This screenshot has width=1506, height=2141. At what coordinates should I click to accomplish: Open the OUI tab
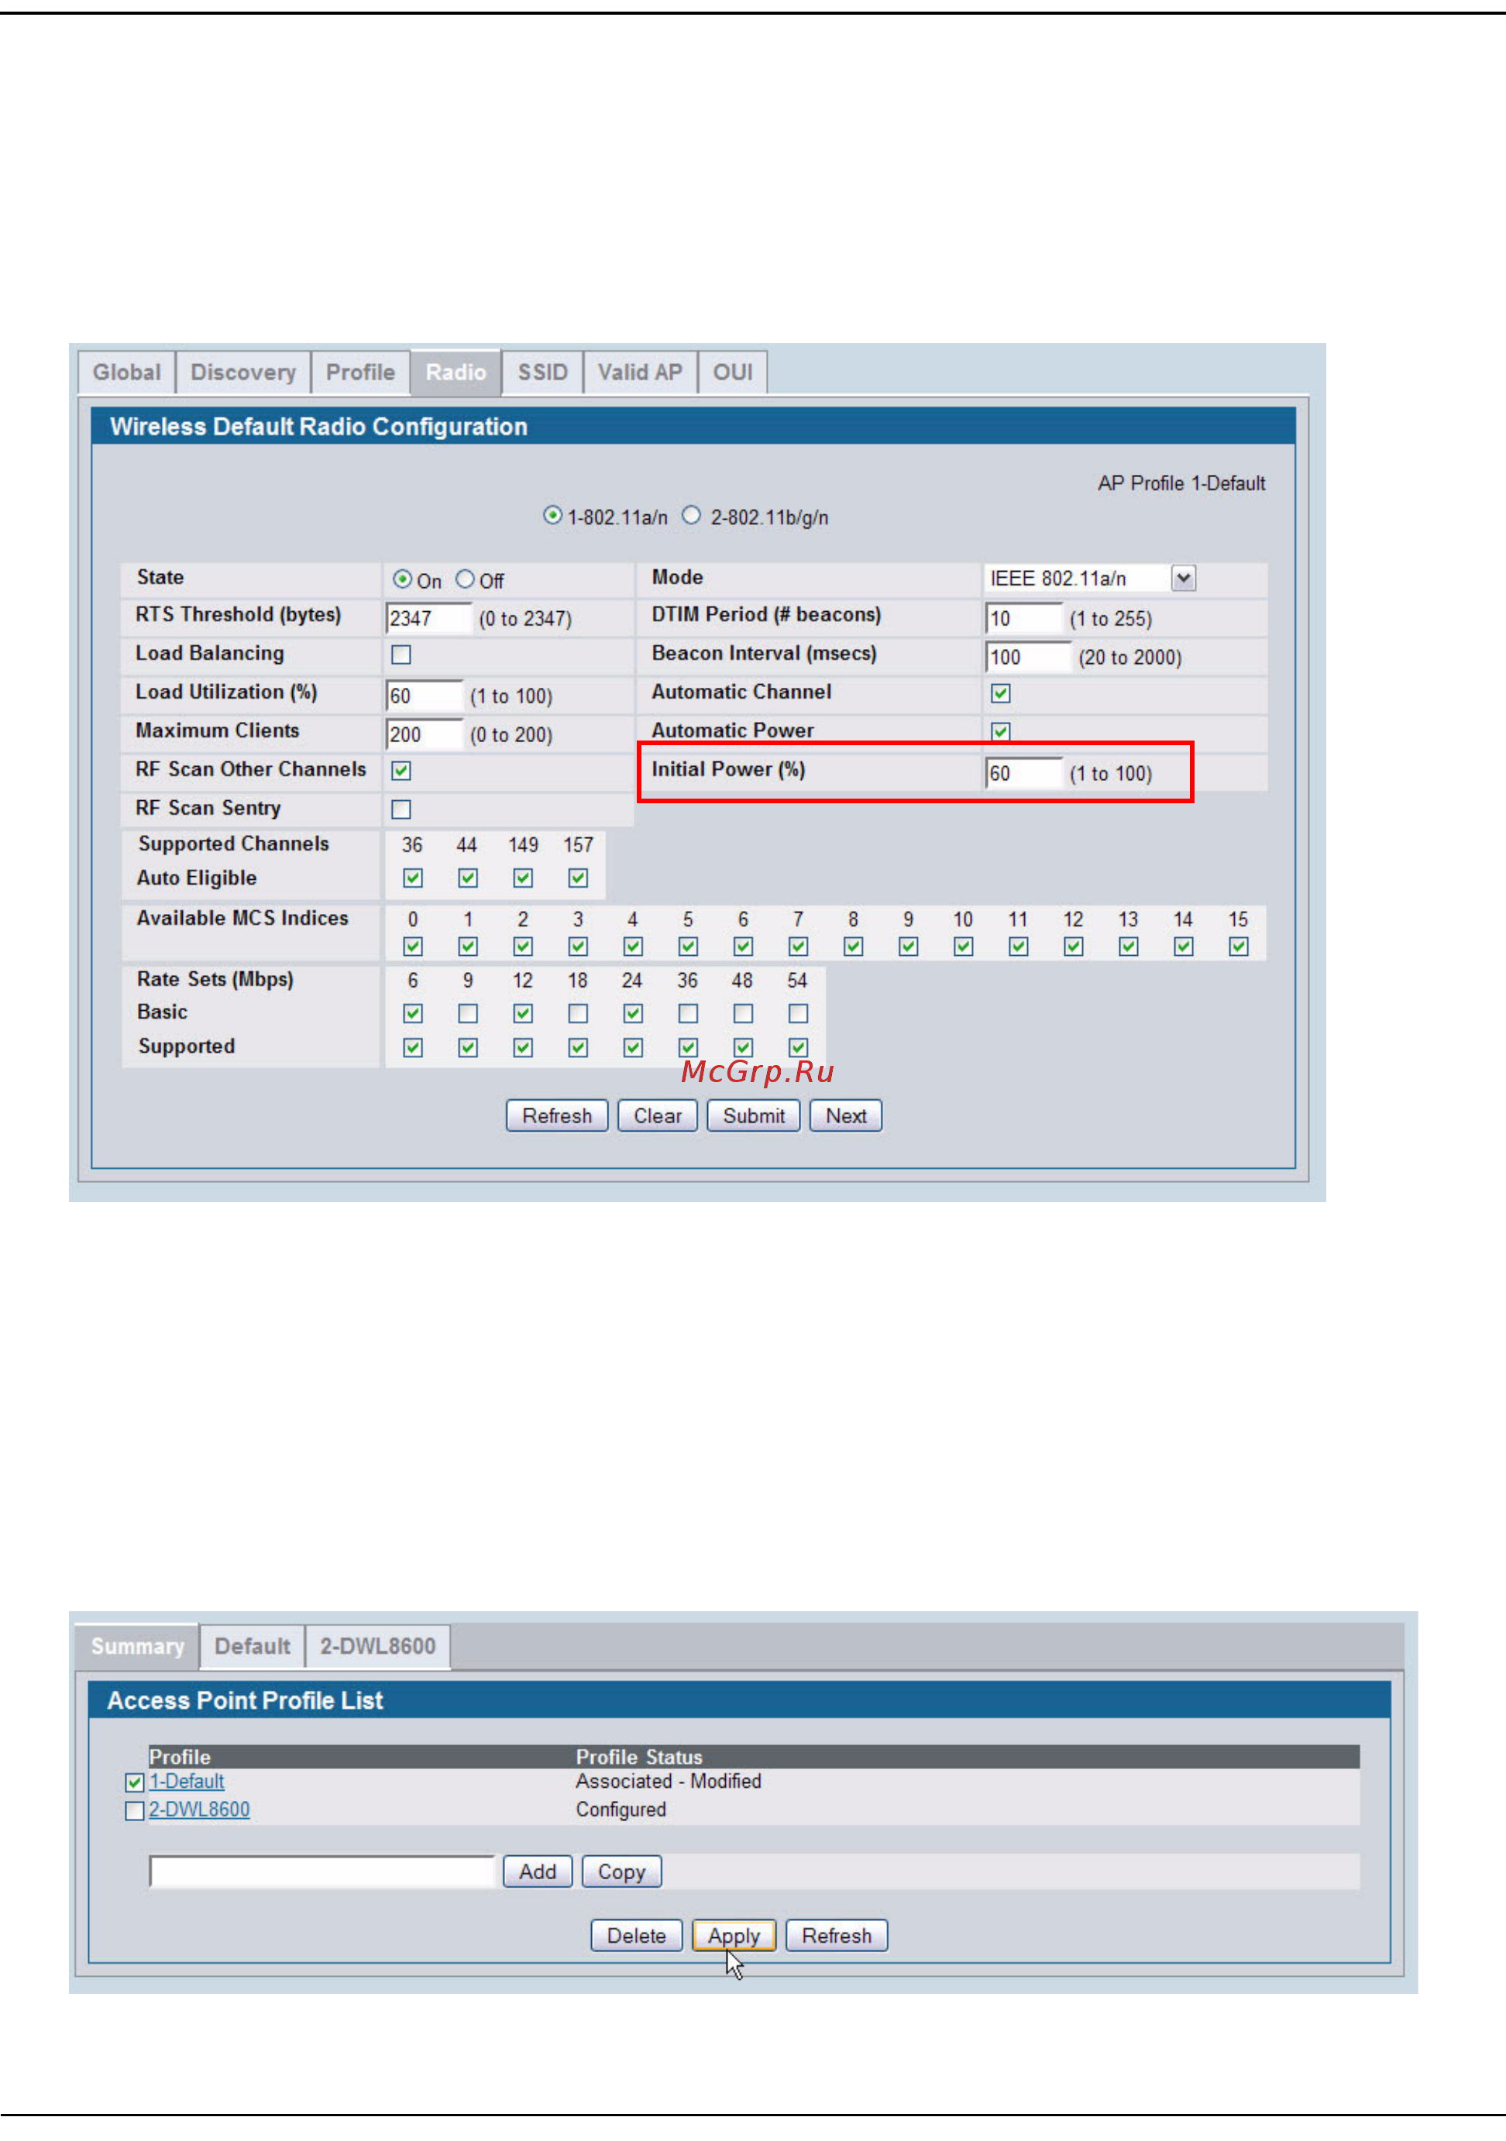(733, 372)
